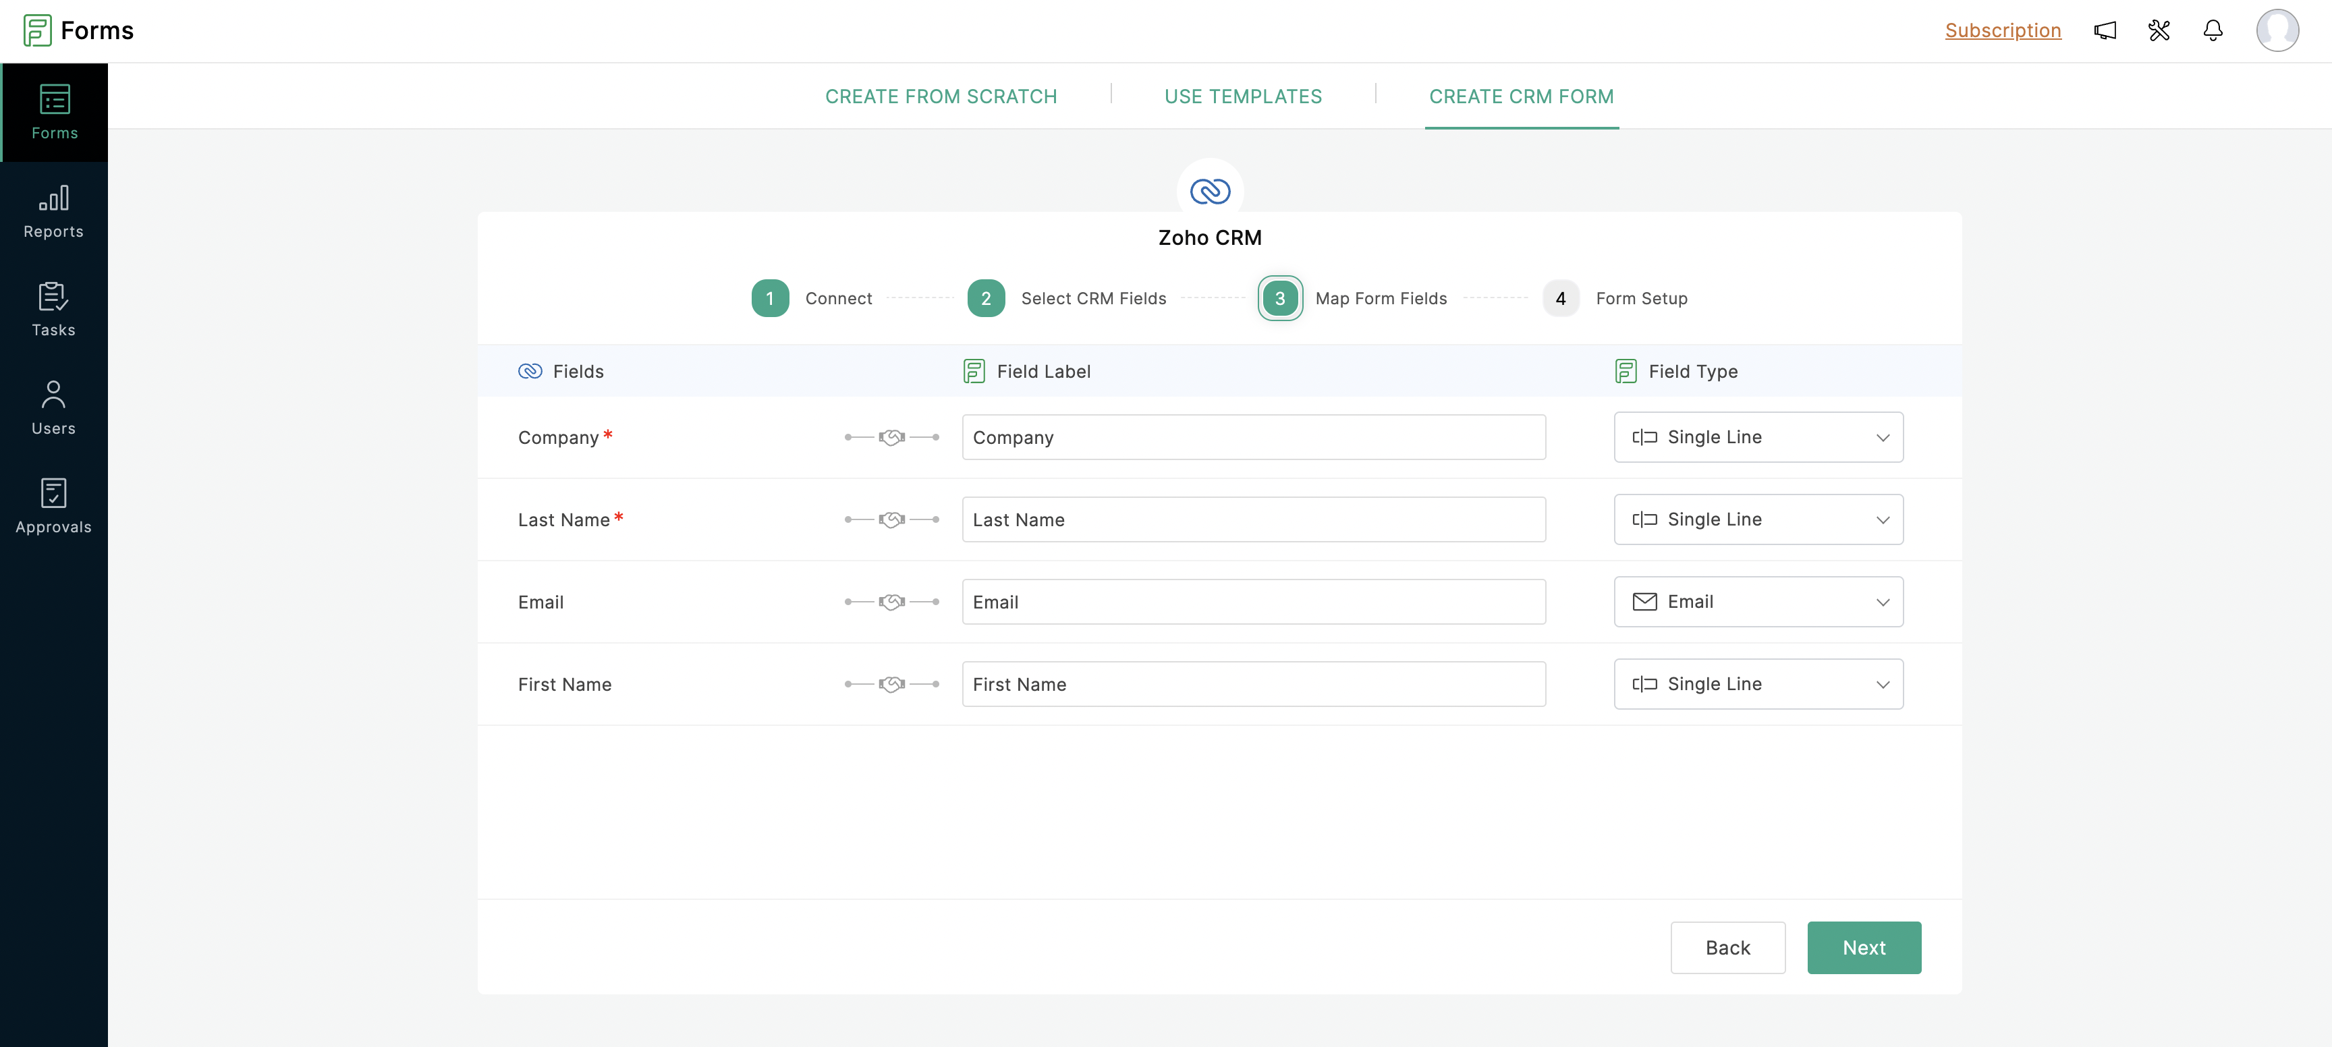Go back to step 2 Select CRM Fields
Image resolution: width=2332 pixels, height=1047 pixels.
[986, 299]
